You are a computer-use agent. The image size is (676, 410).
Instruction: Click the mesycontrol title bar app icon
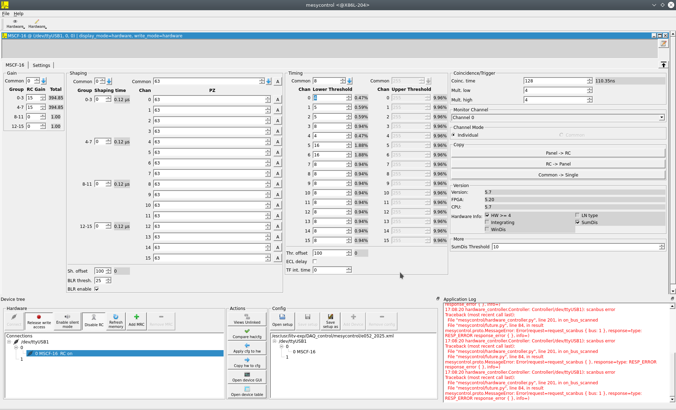5,5
